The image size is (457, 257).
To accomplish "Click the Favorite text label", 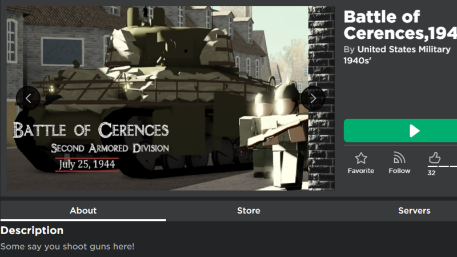I will (x=361, y=171).
